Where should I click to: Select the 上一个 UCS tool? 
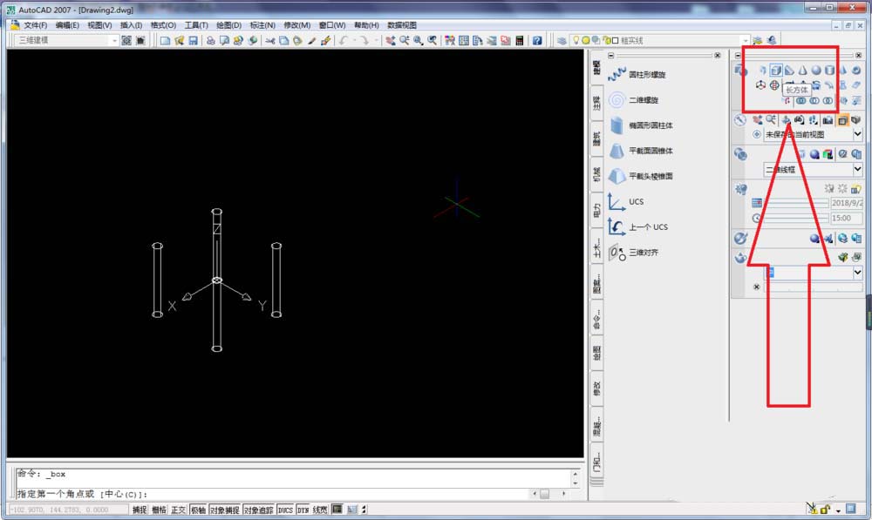(616, 226)
